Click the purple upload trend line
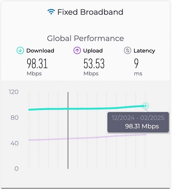This screenshot has height=189, width=172. tap(87, 138)
